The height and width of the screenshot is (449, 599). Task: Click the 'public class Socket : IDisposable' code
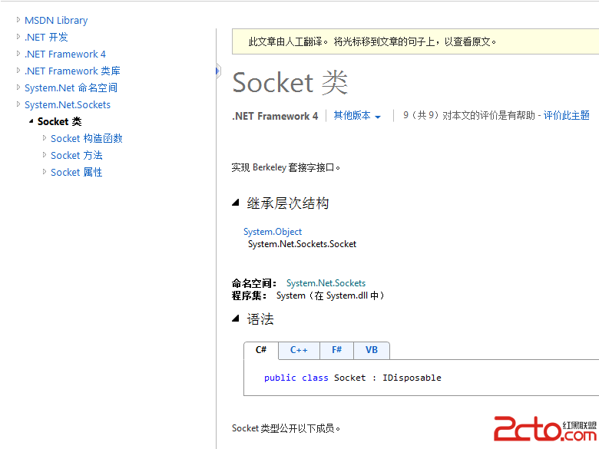(352, 378)
